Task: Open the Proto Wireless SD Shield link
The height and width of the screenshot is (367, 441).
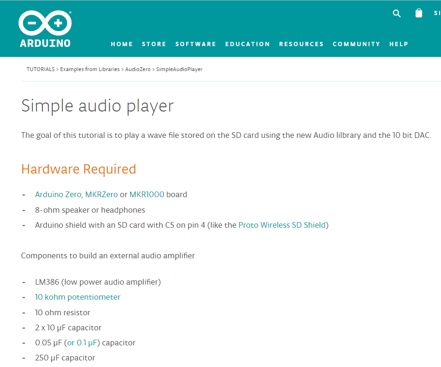Action: coord(282,225)
